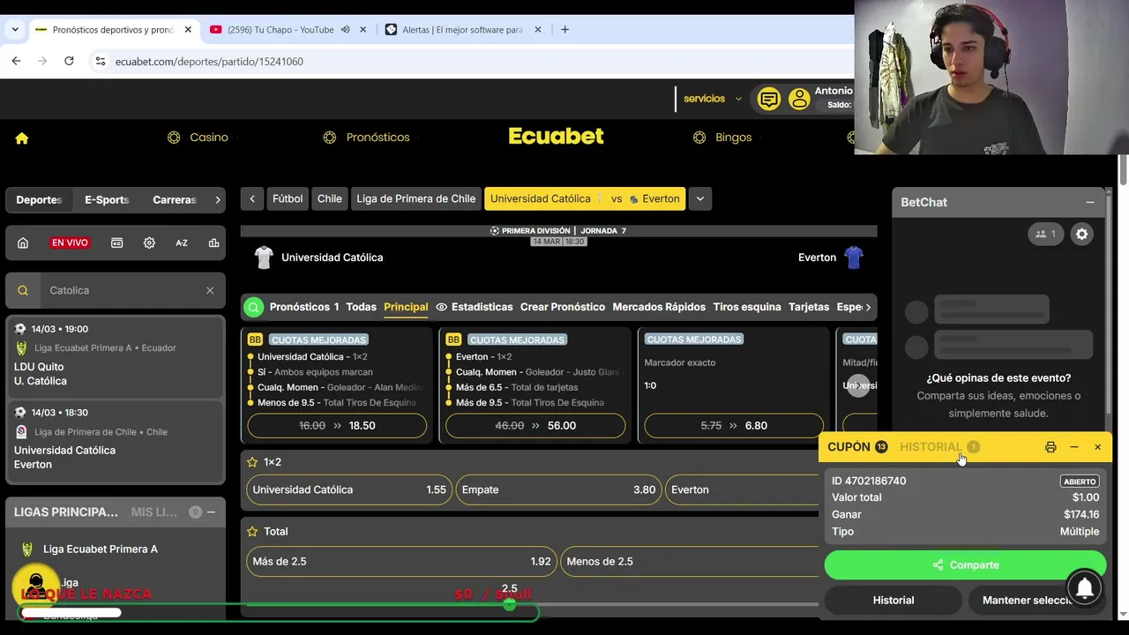
Task: Bet on Menos de 2.5
Action: 691,561
